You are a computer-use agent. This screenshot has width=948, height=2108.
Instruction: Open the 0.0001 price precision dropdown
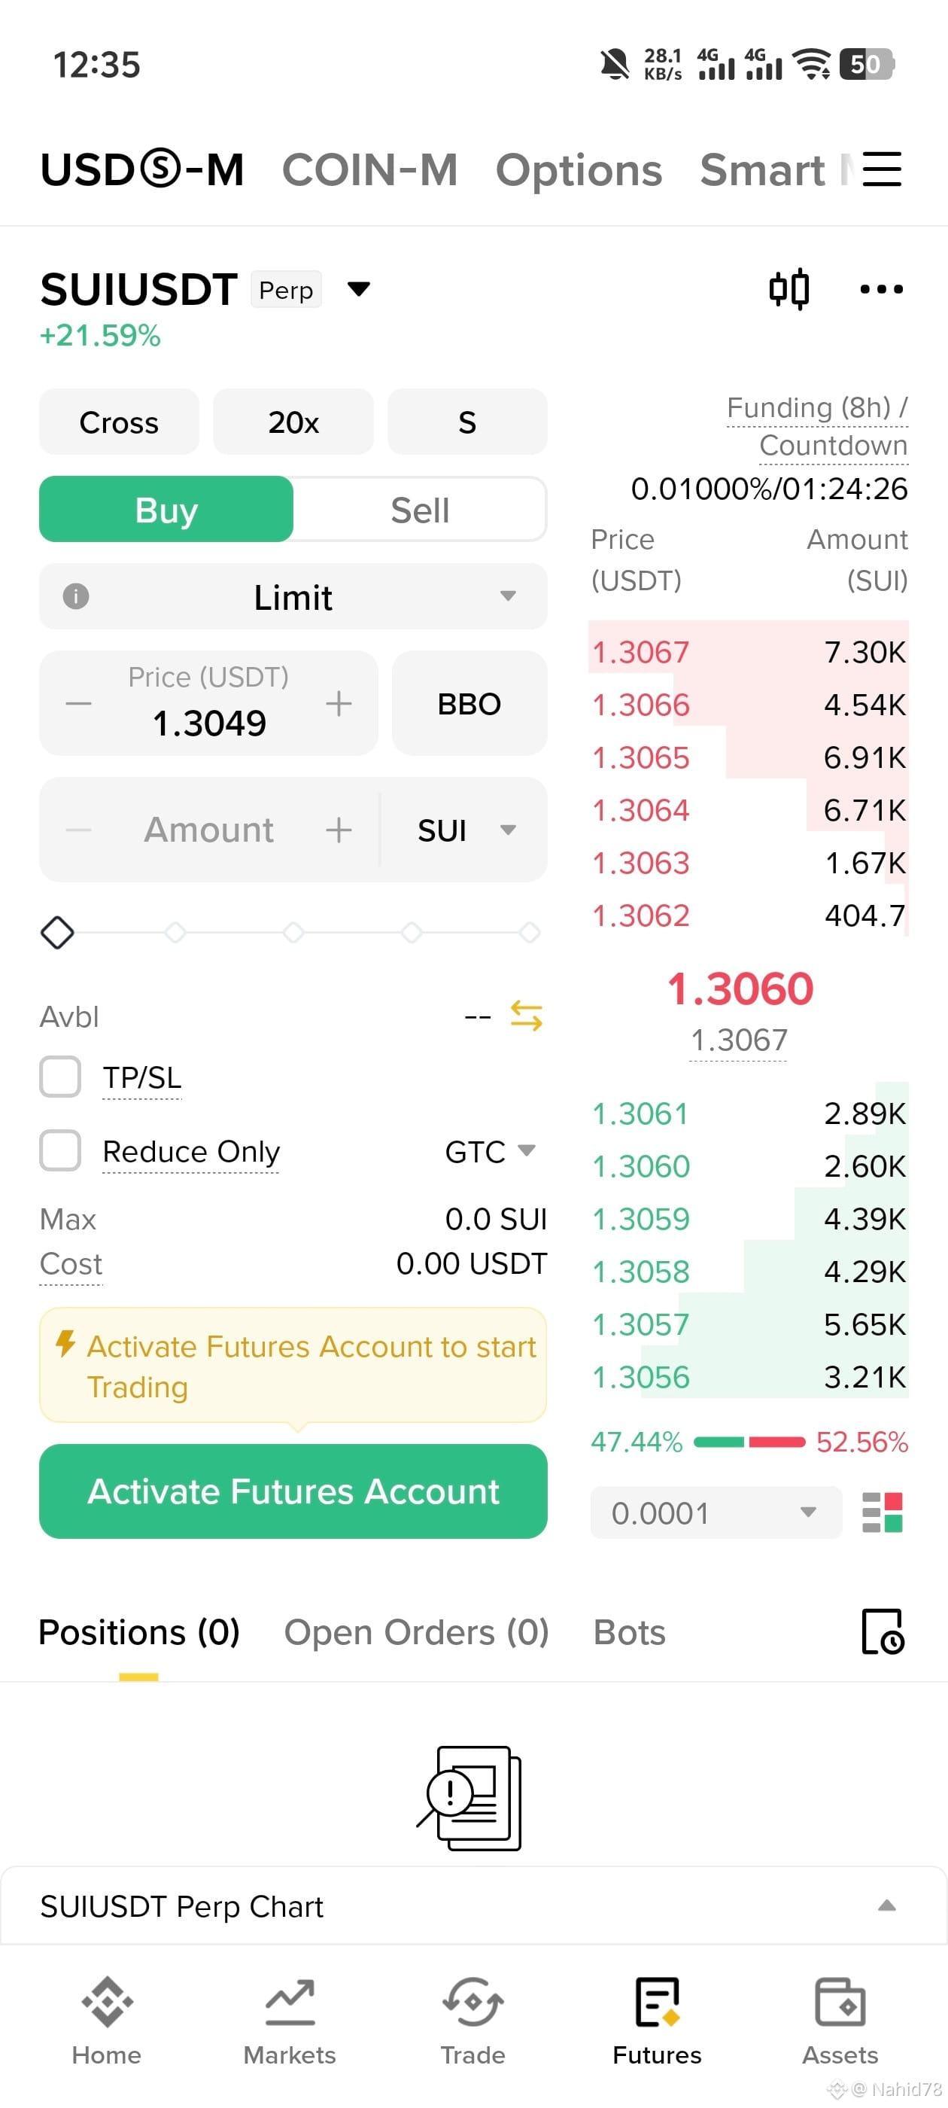pos(716,1512)
